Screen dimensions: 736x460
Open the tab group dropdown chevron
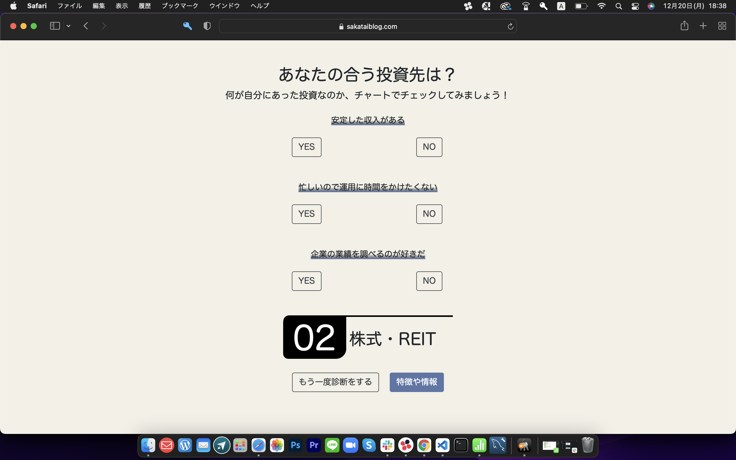click(68, 26)
